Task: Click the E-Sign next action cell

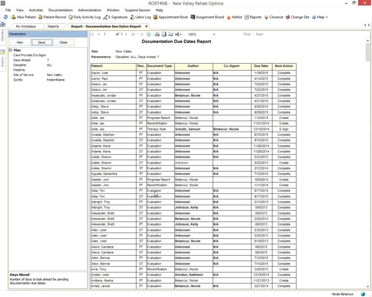Action: 284,129
